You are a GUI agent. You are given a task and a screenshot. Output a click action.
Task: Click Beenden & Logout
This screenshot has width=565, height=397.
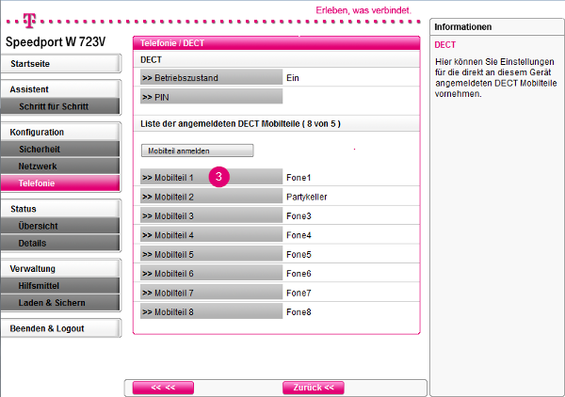(x=60, y=328)
